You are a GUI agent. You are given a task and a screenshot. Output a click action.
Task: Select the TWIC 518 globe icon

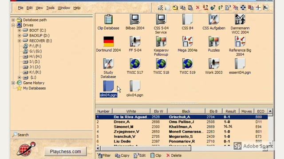point(161,64)
